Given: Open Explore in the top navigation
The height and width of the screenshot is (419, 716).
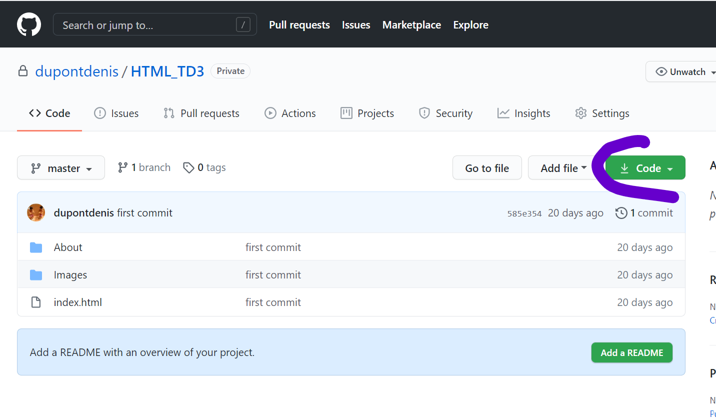Looking at the screenshot, I should [x=471, y=25].
